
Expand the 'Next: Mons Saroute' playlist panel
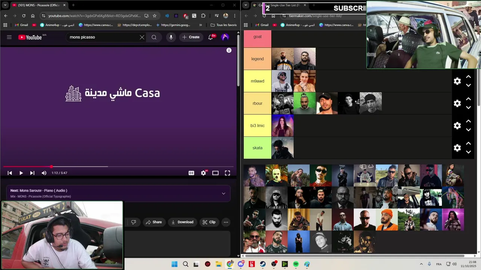click(224, 193)
